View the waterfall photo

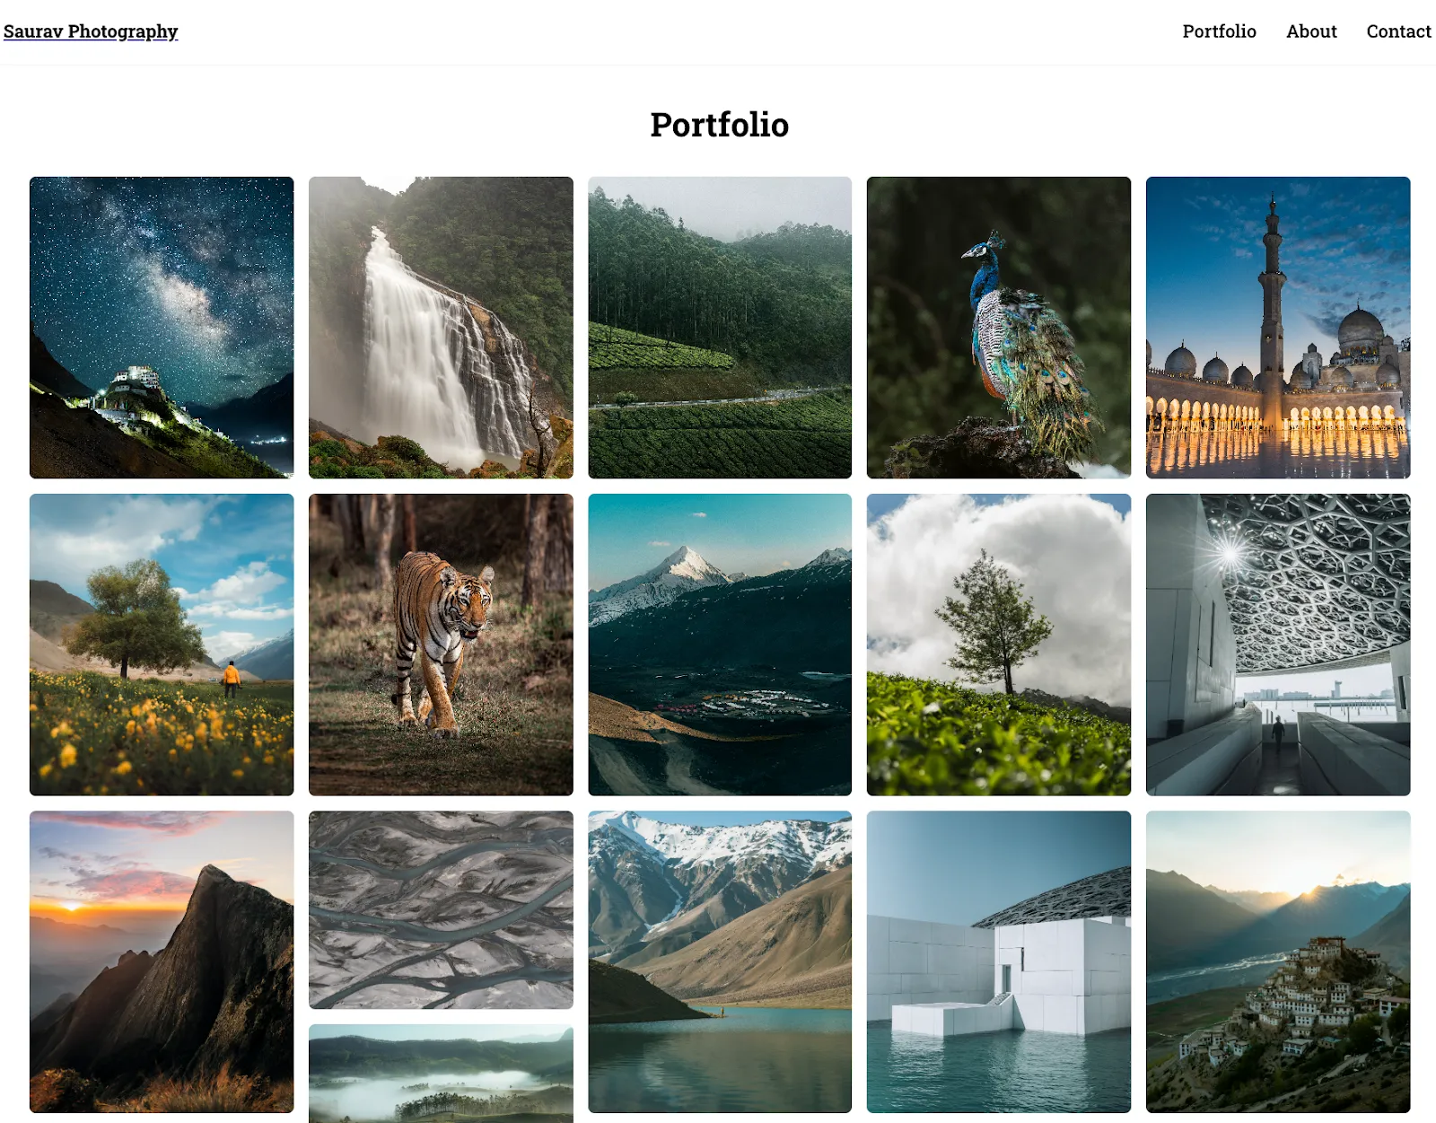click(x=441, y=328)
